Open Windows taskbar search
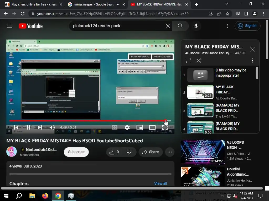Image resolution: width=269 pixels, height=201 pixels. pyautogui.click(x=19, y=196)
